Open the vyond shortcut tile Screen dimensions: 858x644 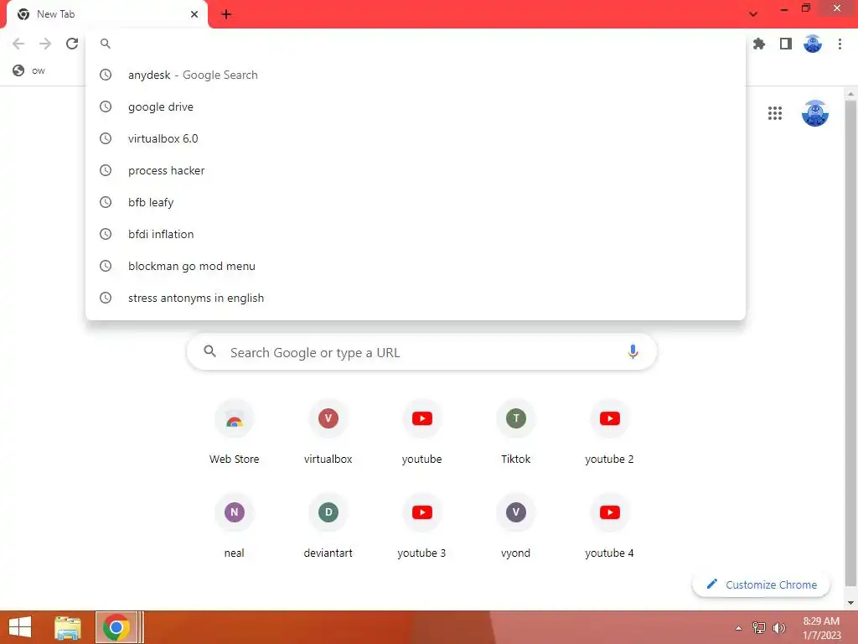point(516,527)
